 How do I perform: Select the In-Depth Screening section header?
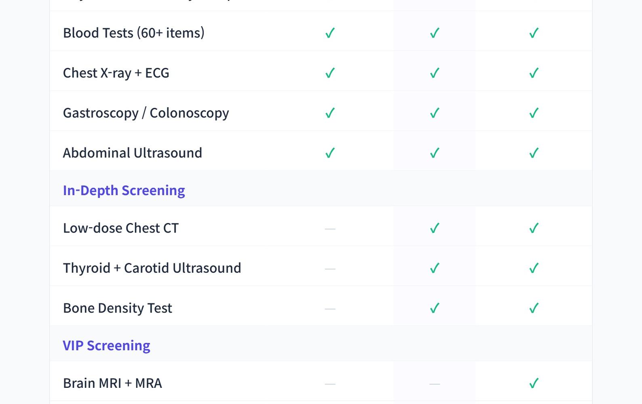coord(124,190)
